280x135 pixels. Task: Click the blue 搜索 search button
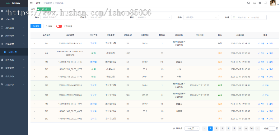(36, 26)
